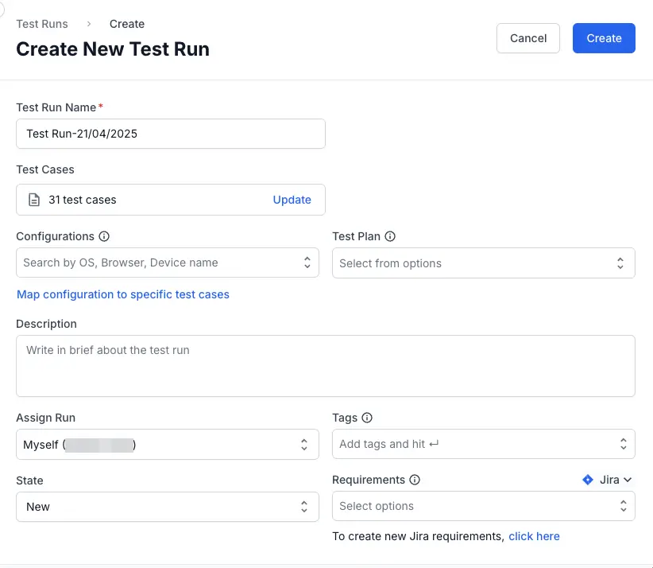This screenshot has height=568, width=653.
Task: Go to Test Runs breadcrumb
Action: pyautogui.click(x=42, y=24)
